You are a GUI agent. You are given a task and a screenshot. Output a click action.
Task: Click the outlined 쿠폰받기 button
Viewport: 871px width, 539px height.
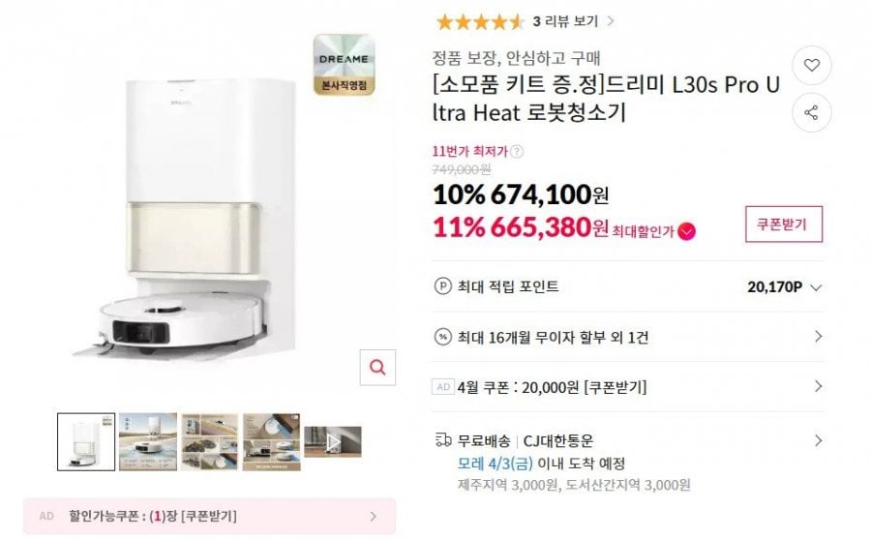(783, 225)
